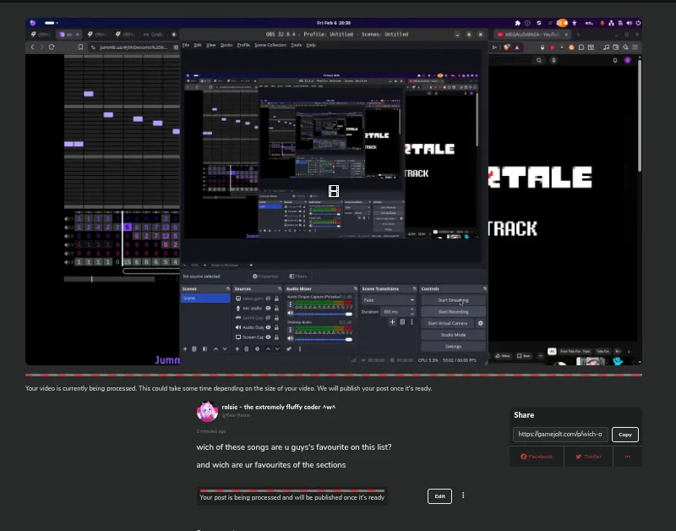Open Audio Output Capture three-dot options

click(x=290, y=304)
